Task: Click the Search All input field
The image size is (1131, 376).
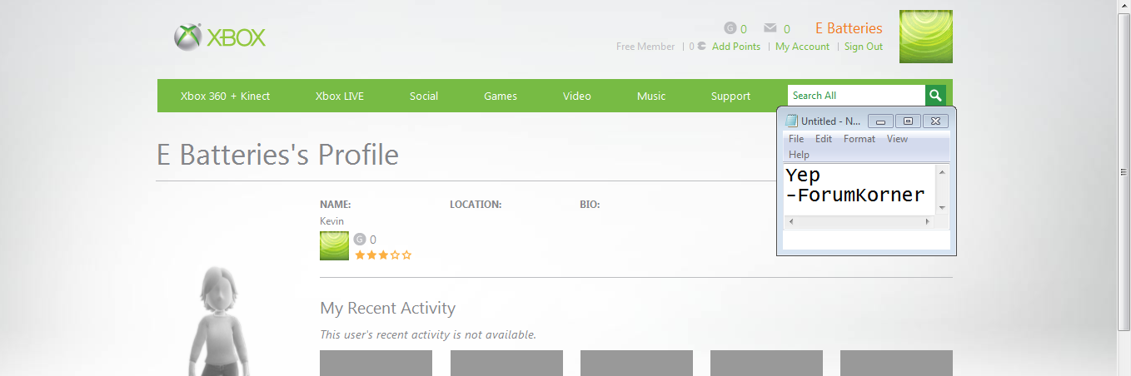Action: 856,96
